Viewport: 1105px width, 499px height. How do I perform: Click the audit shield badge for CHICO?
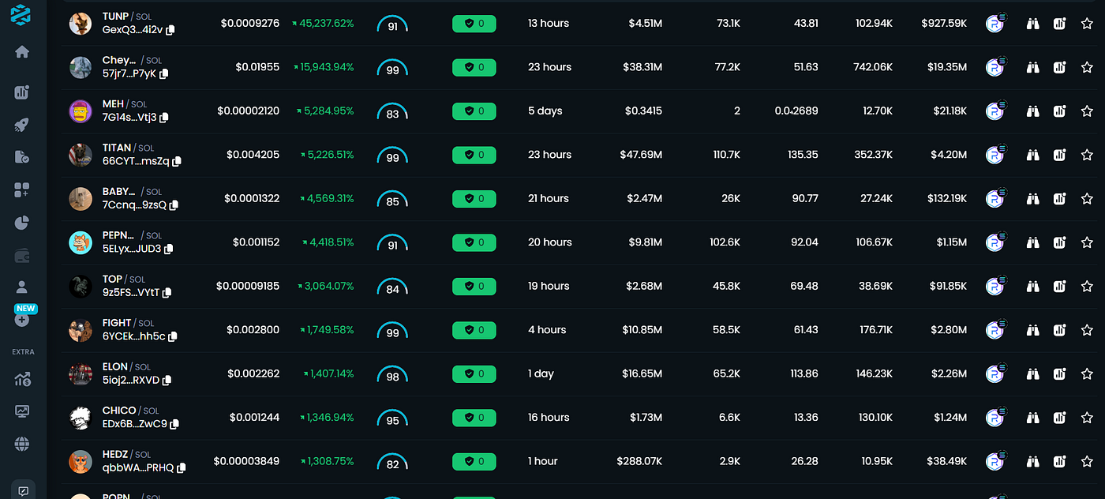click(474, 417)
